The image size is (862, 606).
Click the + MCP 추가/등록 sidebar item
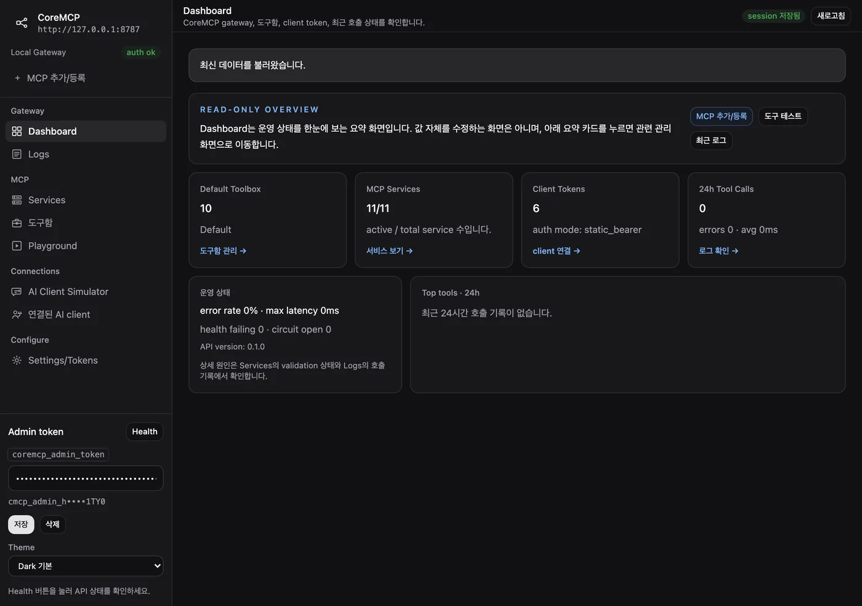[50, 78]
